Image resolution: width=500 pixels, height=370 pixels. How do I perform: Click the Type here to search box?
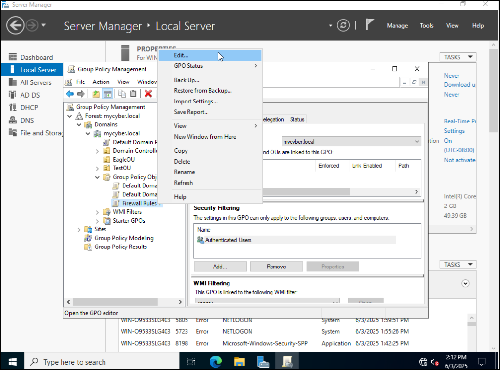point(102,362)
